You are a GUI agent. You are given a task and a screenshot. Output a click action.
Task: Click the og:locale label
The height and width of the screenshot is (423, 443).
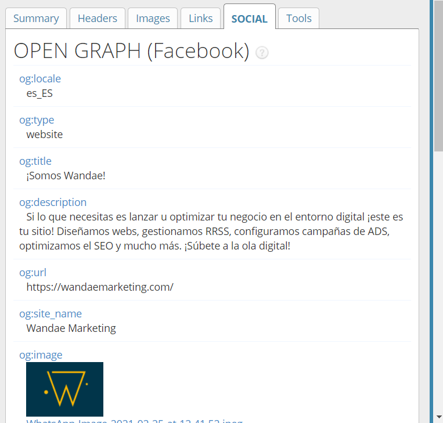click(40, 79)
